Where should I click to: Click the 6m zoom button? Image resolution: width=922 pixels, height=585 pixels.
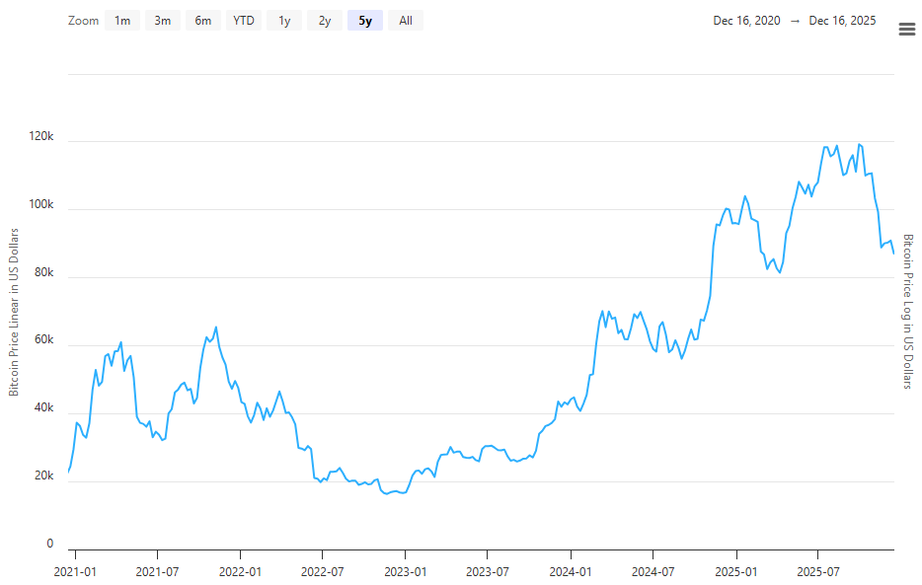(x=202, y=20)
